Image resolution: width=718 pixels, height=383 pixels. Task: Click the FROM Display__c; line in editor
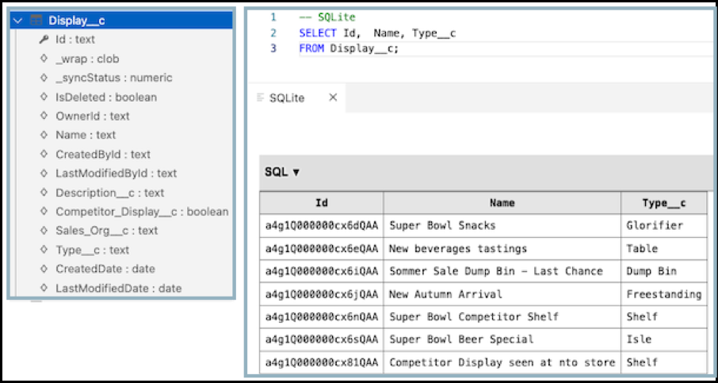pos(349,48)
